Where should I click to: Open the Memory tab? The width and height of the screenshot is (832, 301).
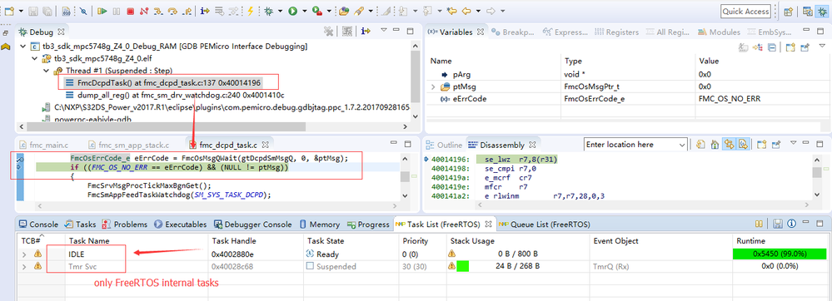[x=319, y=225]
